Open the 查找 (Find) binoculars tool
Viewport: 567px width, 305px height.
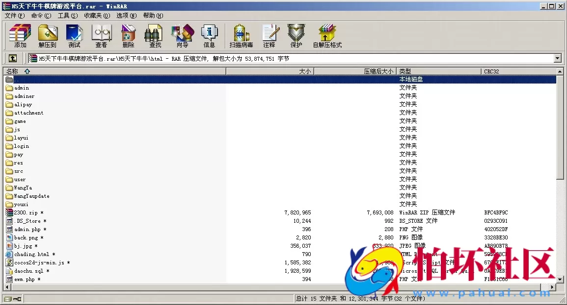coord(155,36)
